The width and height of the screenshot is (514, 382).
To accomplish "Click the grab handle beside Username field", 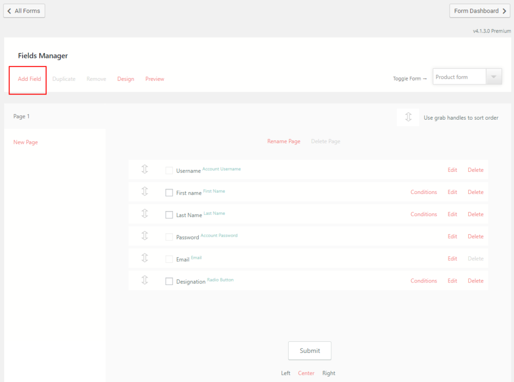I will tap(145, 170).
